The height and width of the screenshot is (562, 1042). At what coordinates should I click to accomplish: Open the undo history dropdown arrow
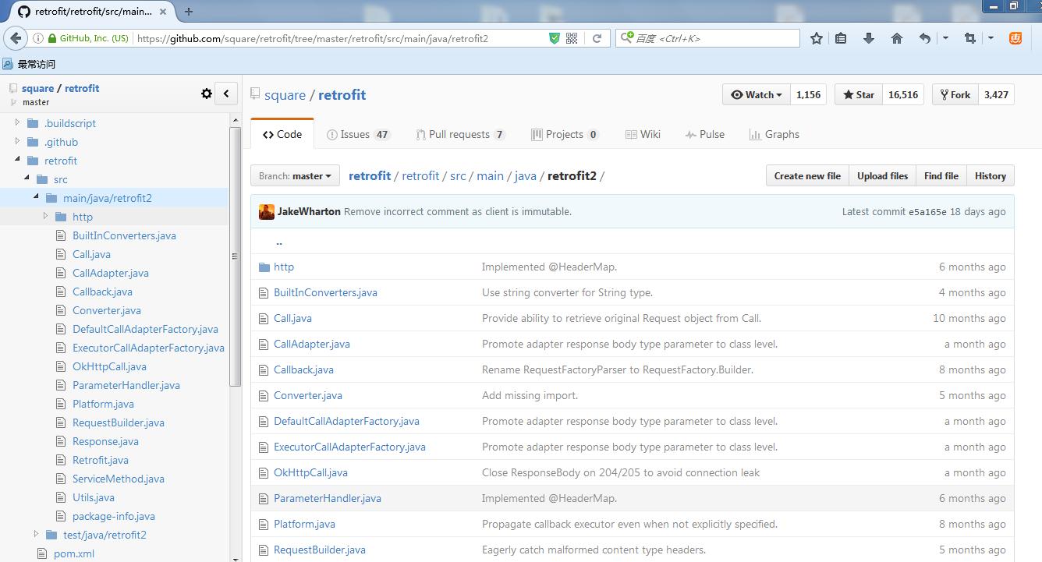[945, 38]
